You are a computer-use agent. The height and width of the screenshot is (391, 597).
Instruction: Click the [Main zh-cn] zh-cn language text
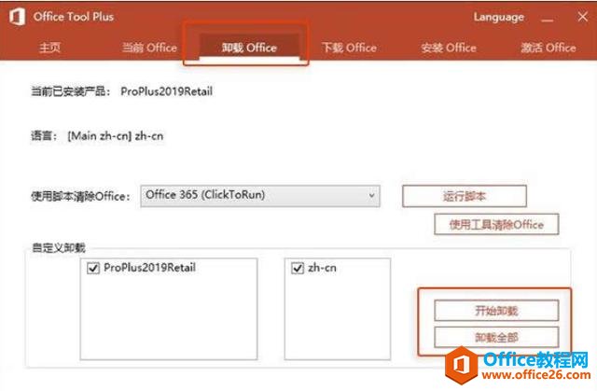point(116,136)
